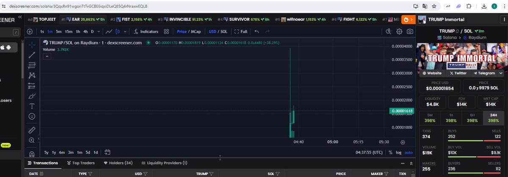Image resolution: width=508 pixels, height=177 pixels.
Task: Open the Indicators menu
Action: (x=146, y=31)
